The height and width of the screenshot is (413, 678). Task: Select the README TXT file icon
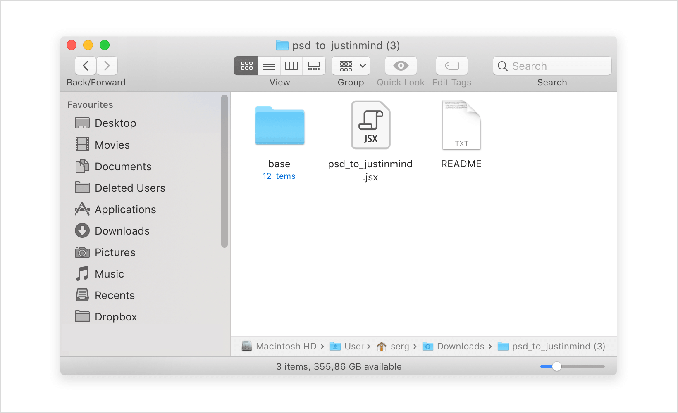[x=461, y=125]
